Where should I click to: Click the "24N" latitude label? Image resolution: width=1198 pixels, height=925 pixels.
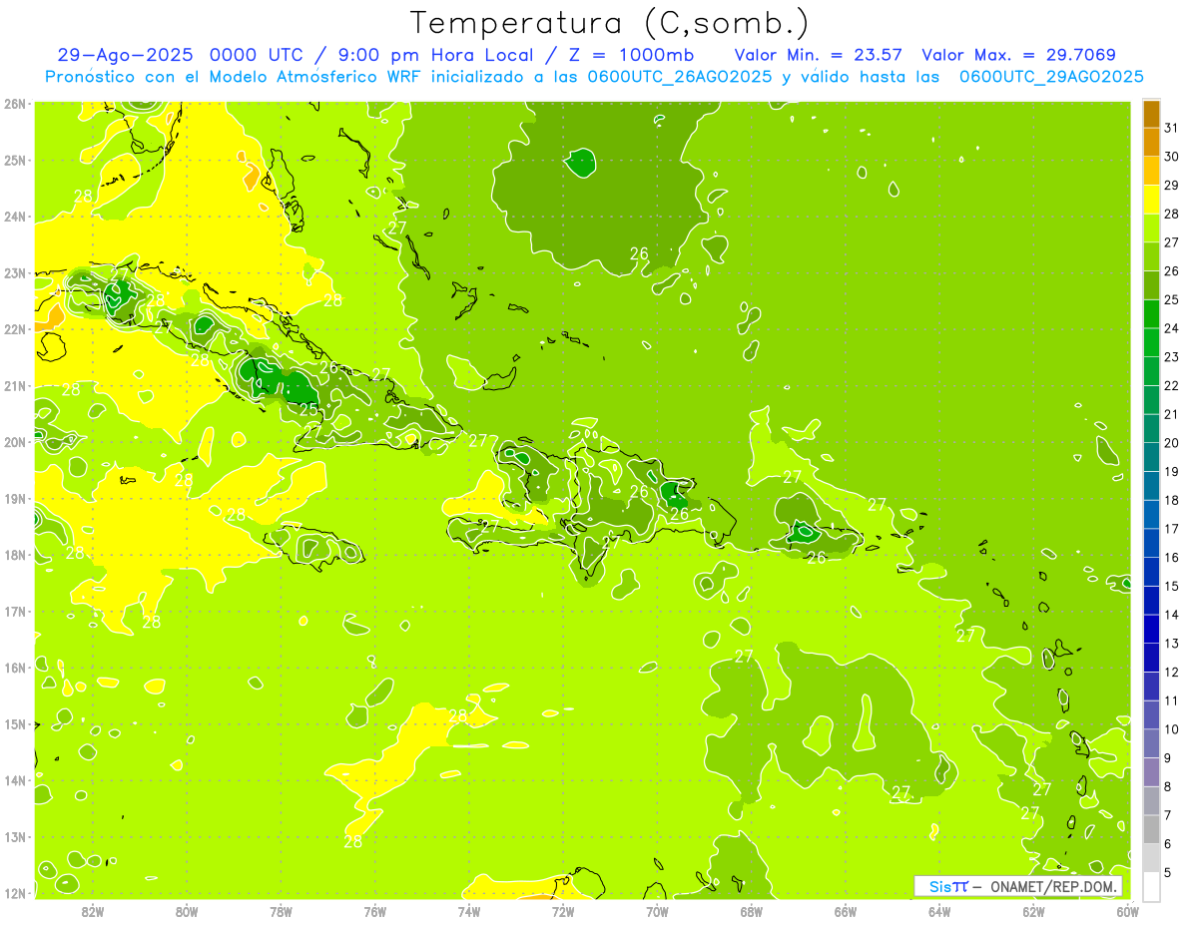15,217
